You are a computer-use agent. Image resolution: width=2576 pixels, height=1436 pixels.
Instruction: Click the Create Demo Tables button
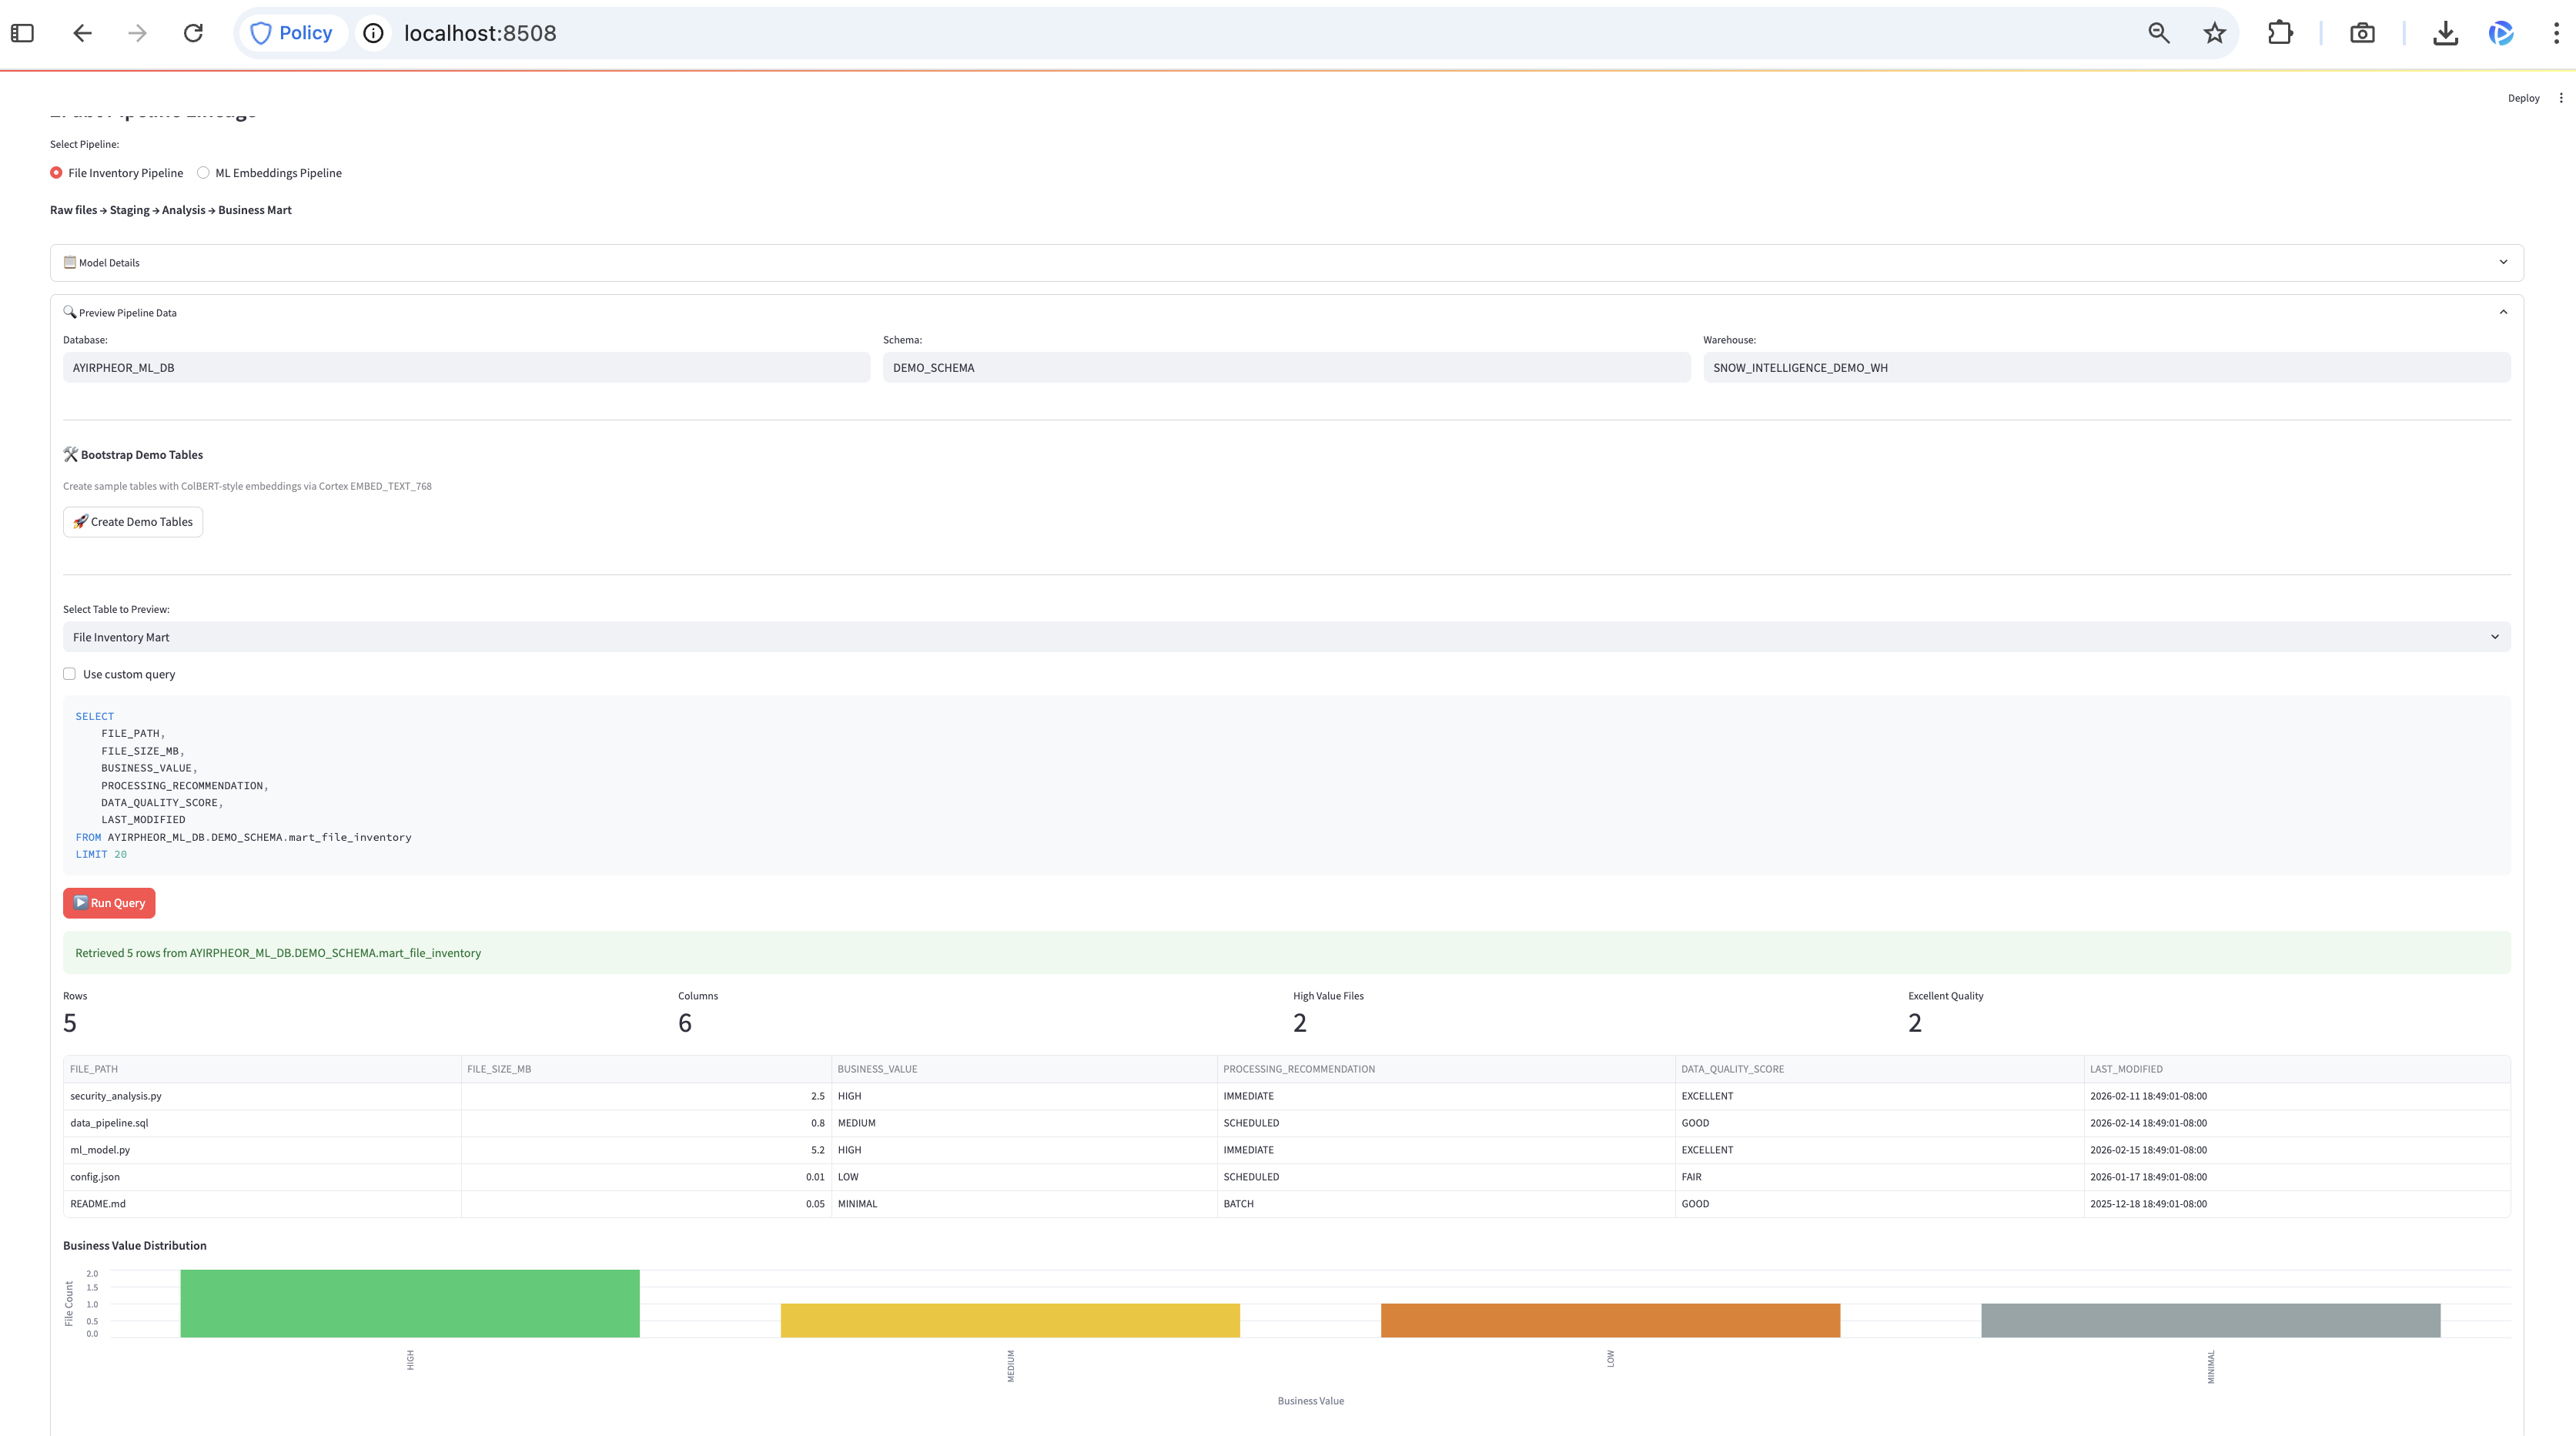(133, 522)
